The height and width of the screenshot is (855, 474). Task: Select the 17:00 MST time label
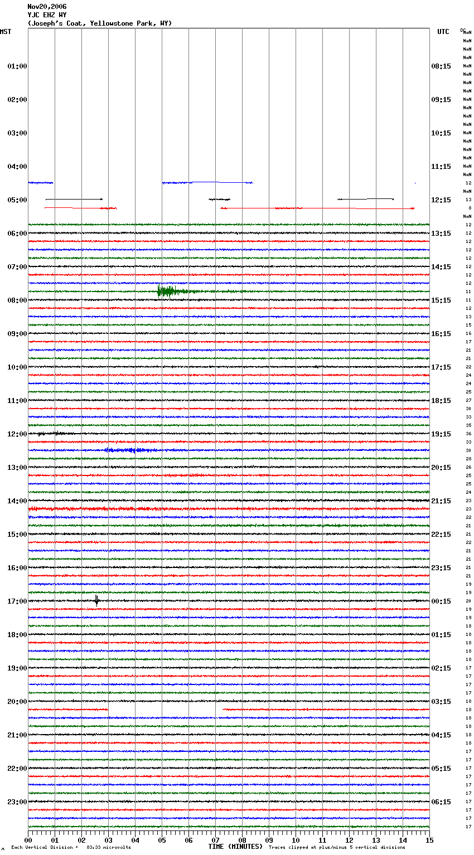click(17, 601)
